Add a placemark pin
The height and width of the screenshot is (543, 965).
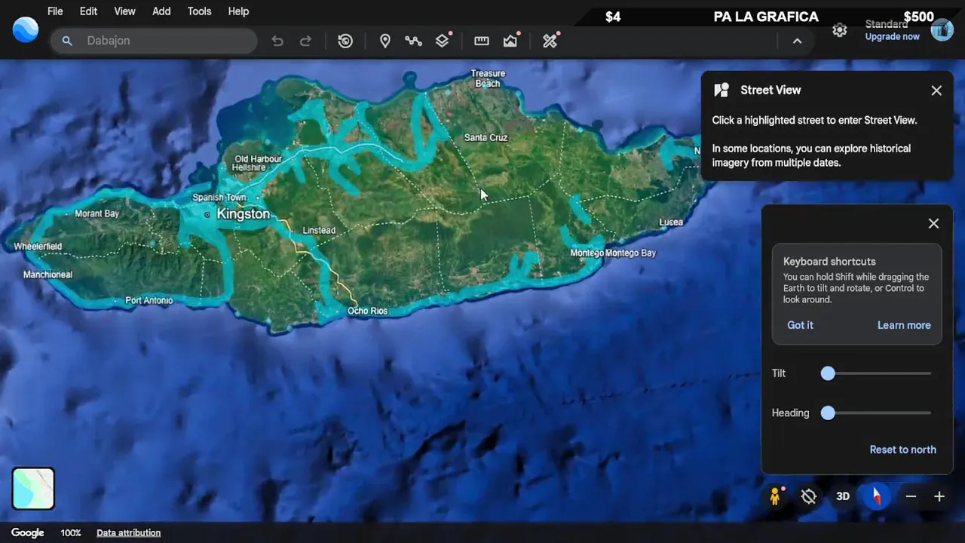pyautogui.click(x=384, y=41)
